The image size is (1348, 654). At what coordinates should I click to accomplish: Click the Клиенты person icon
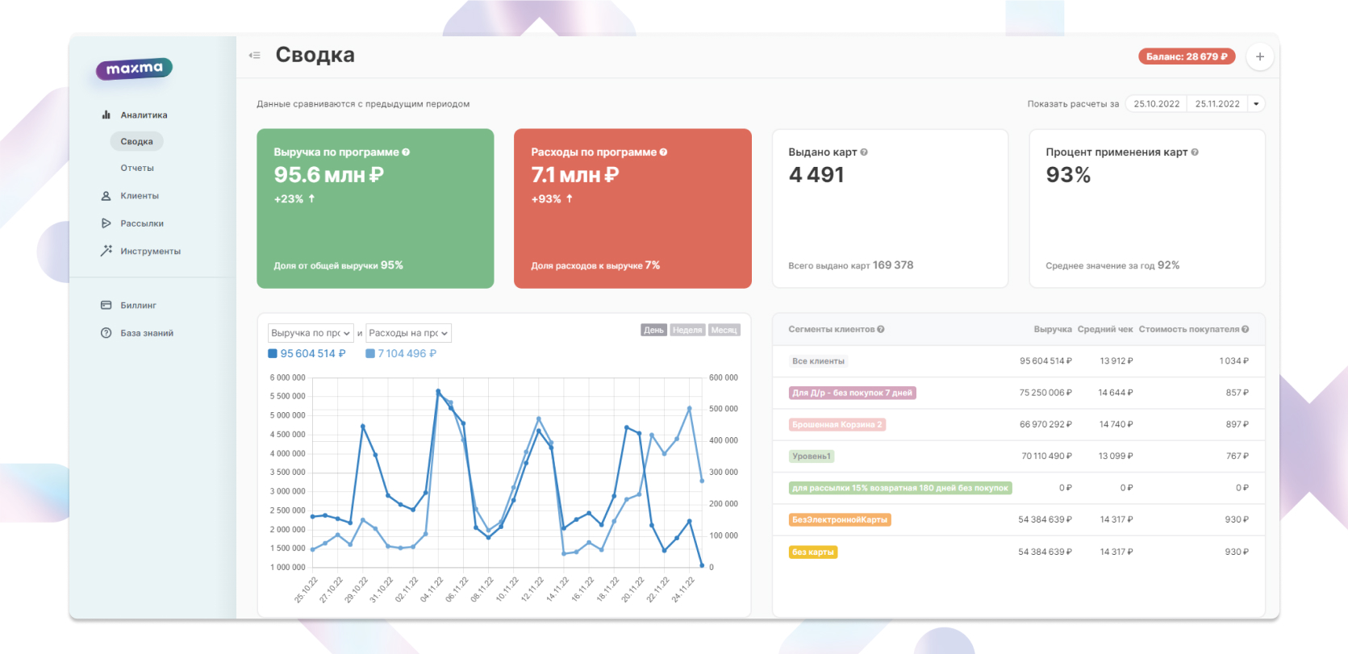click(106, 196)
